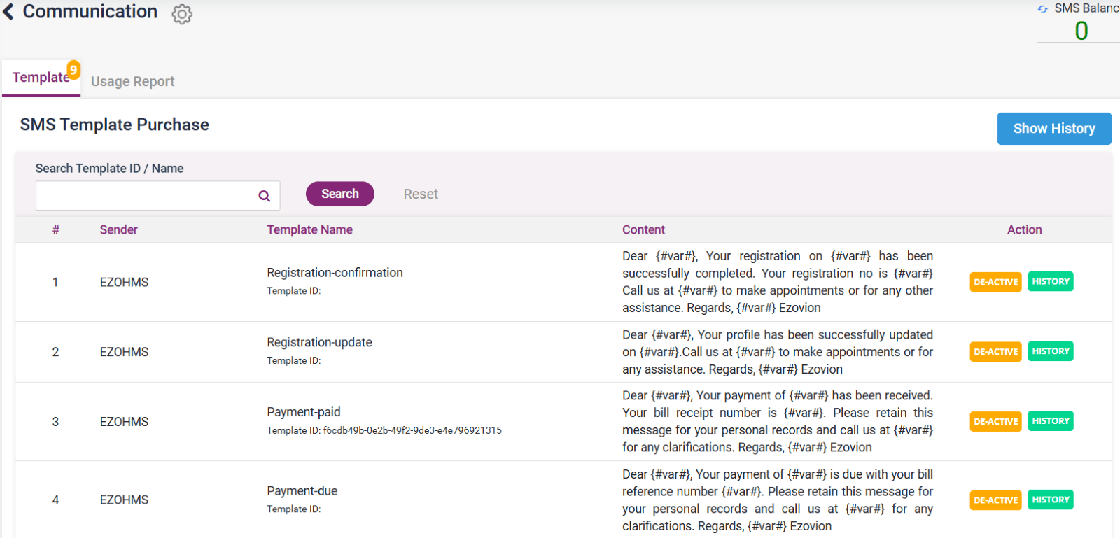Open History for Payment-paid template
This screenshot has height=538, width=1120.
point(1050,421)
